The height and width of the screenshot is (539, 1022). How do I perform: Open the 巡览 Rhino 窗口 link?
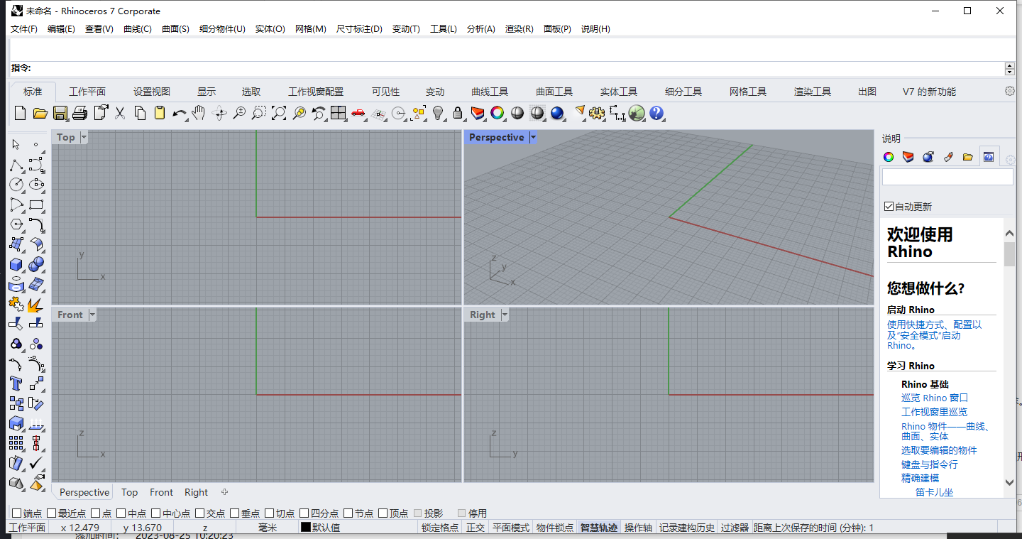(x=935, y=398)
